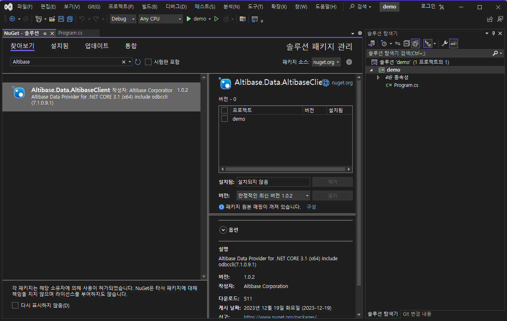Screen dimensions: 507x321
Task: Open NuGet package source settings gear
Action: click(349, 62)
